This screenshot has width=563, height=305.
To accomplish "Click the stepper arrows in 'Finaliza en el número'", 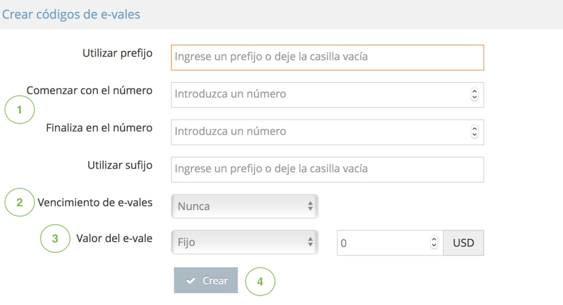I will (x=474, y=131).
